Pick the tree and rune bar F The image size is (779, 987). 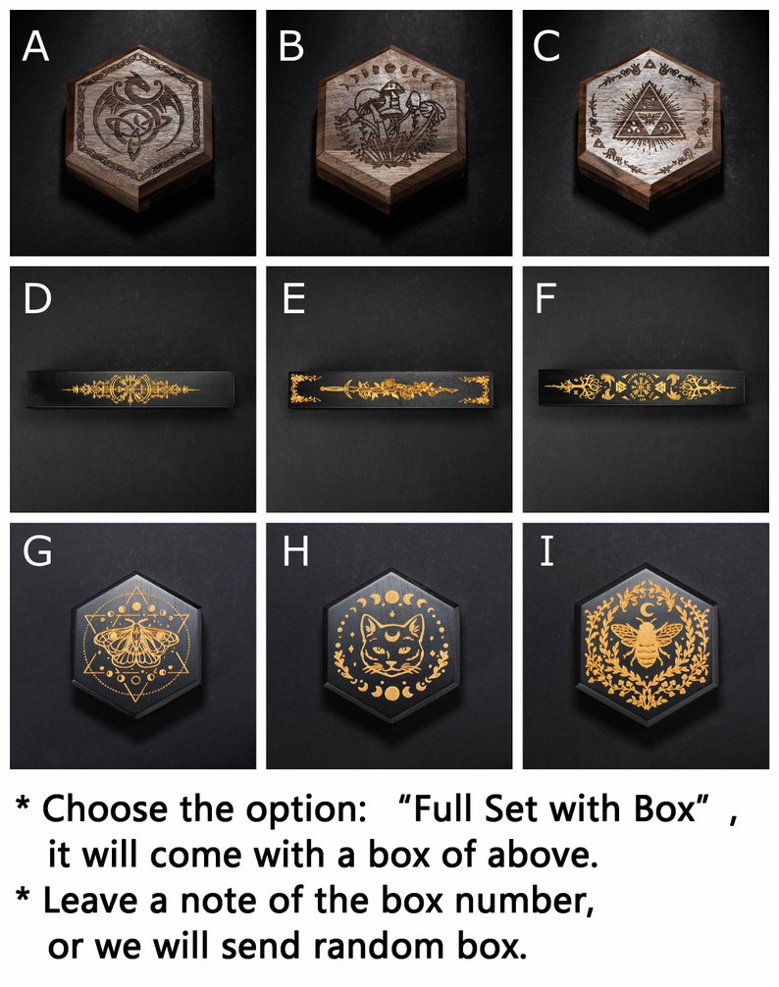pyautogui.click(x=642, y=388)
